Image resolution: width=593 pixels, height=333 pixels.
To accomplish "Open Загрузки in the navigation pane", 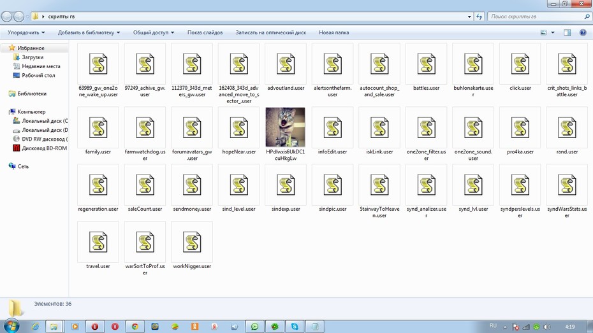I will 33,57.
